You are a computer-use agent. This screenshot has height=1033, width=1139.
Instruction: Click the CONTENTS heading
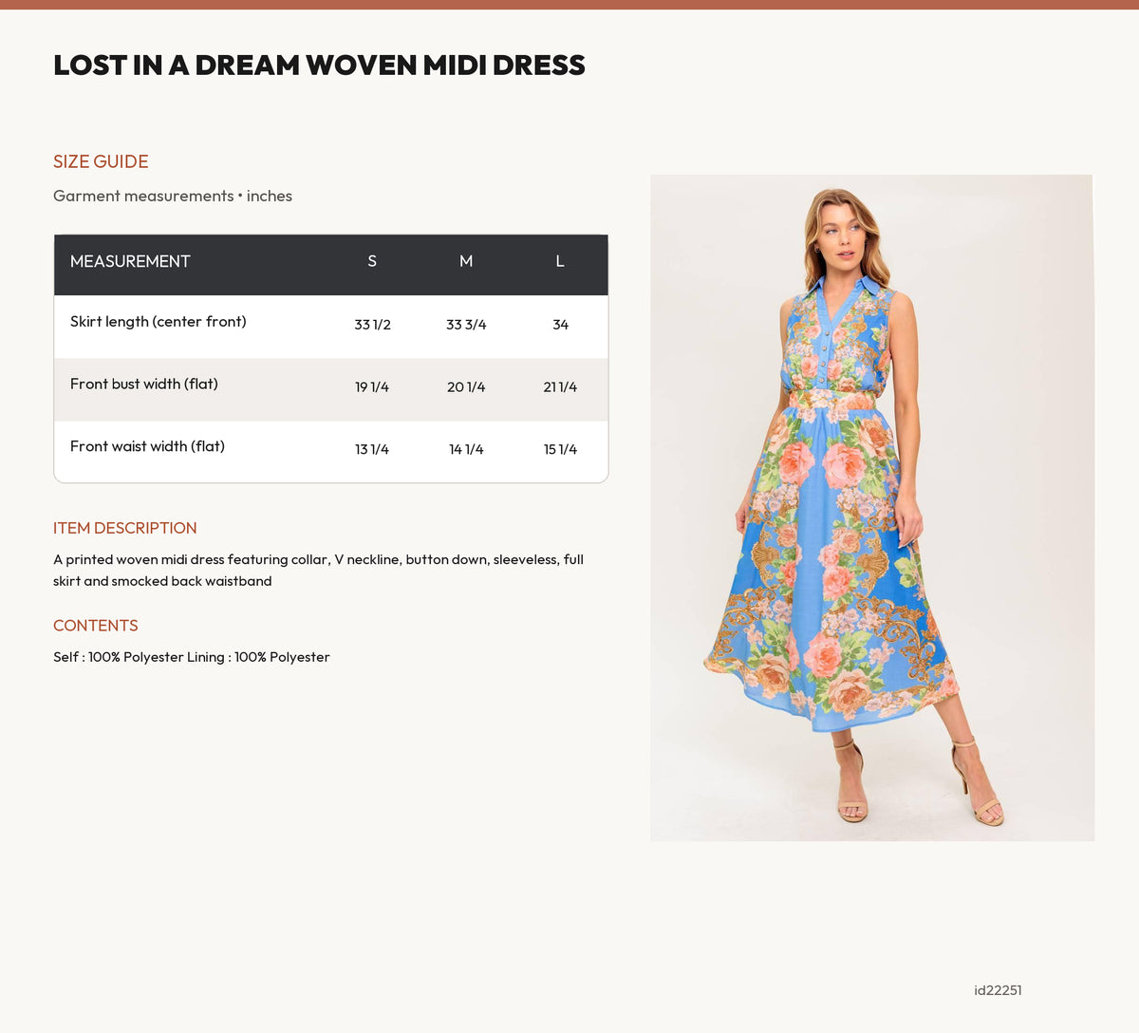pyautogui.click(x=96, y=626)
